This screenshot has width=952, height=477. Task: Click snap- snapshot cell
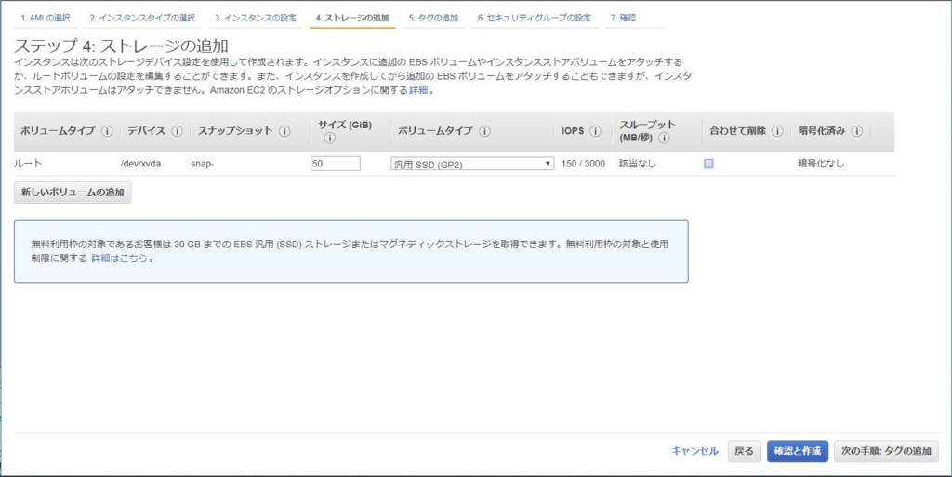pyautogui.click(x=202, y=164)
